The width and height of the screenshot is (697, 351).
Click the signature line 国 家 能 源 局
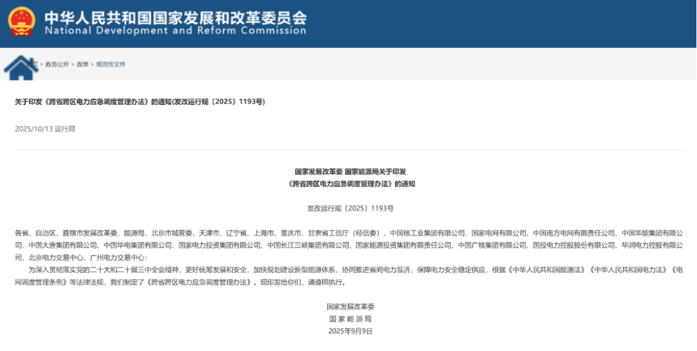tap(350, 319)
